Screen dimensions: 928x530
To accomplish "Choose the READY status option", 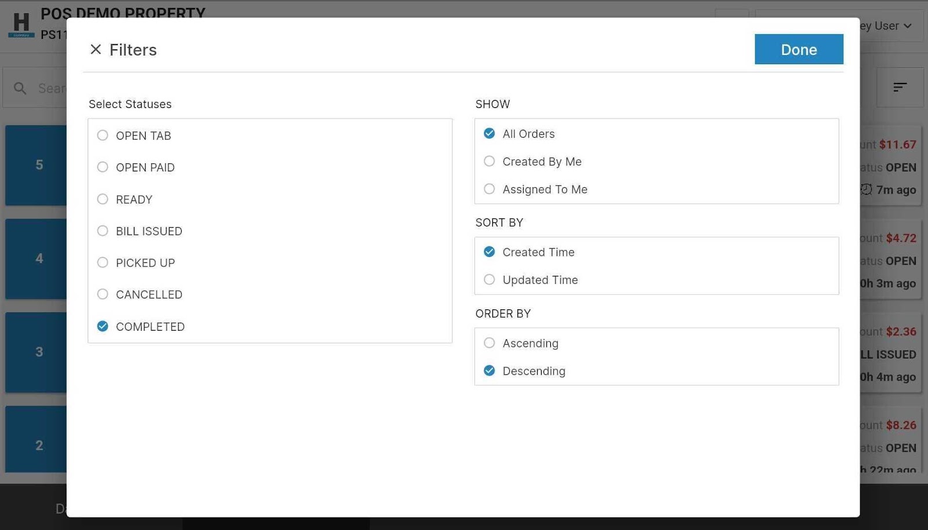I will [103, 199].
